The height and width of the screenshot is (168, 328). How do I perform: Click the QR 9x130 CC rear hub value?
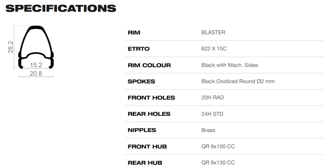tap(218, 163)
